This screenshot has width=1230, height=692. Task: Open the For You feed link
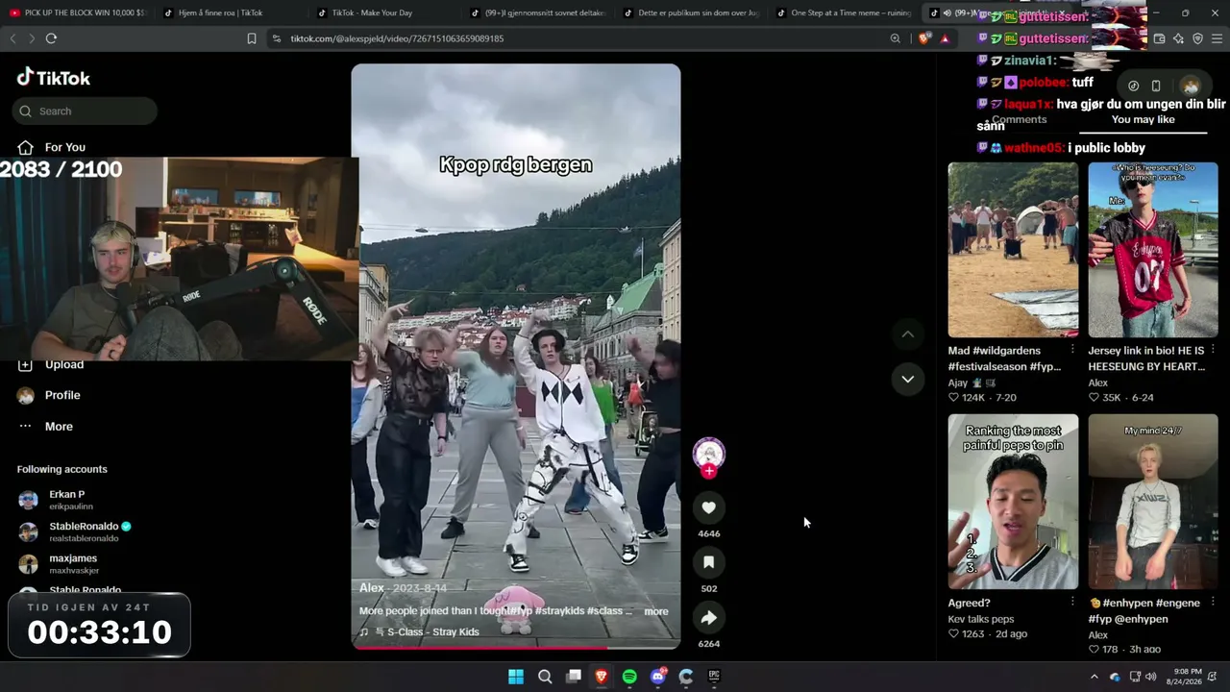click(64, 147)
